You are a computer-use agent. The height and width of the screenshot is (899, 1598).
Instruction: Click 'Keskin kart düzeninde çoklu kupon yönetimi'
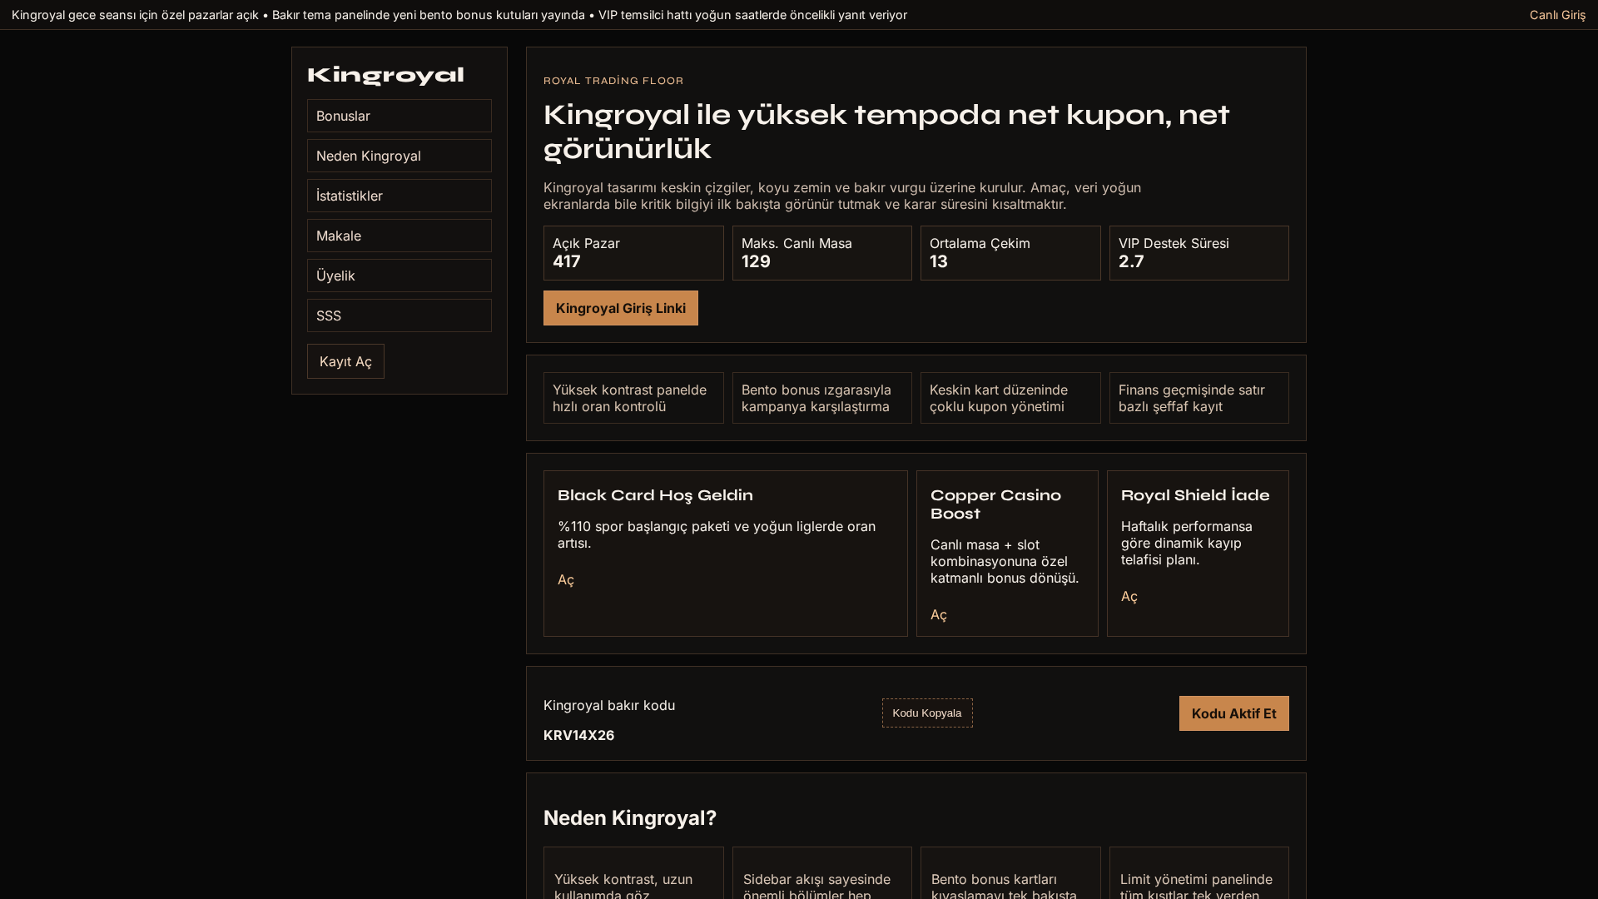[1010, 398]
